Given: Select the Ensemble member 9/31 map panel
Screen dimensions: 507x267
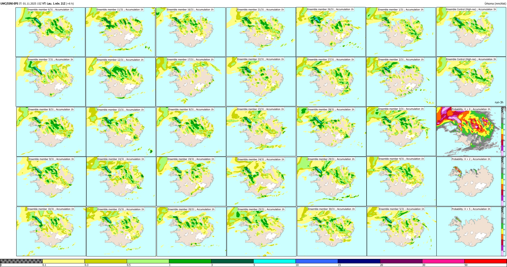Looking at the screenshot, I should pos(51,181).
